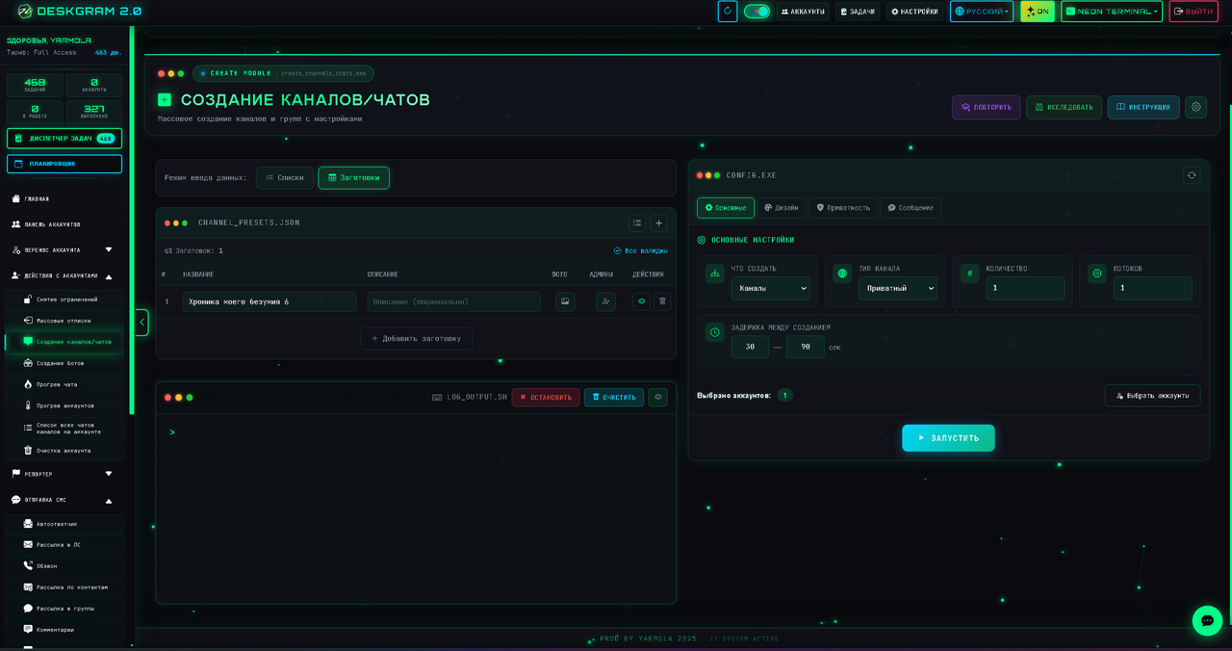Screen dimensions: 1232x651
Task: Open the Тип канала dropdown set to Приватный
Action: click(x=897, y=288)
